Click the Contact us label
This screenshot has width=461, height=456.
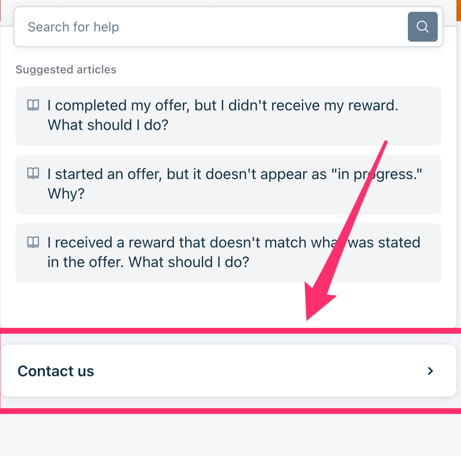pyautogui.click(x=56, y=371)
